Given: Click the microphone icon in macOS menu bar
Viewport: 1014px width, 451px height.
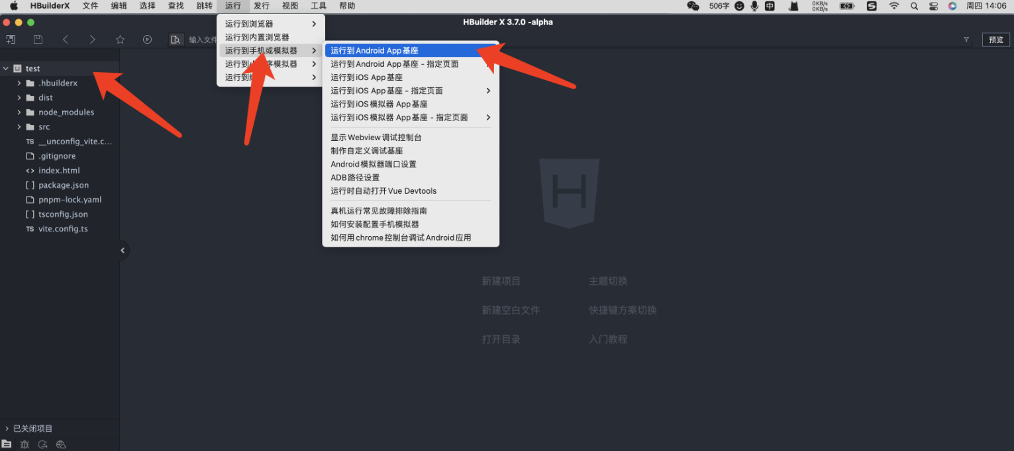Looking at the screenshot, I should click(x=754, y=6).
